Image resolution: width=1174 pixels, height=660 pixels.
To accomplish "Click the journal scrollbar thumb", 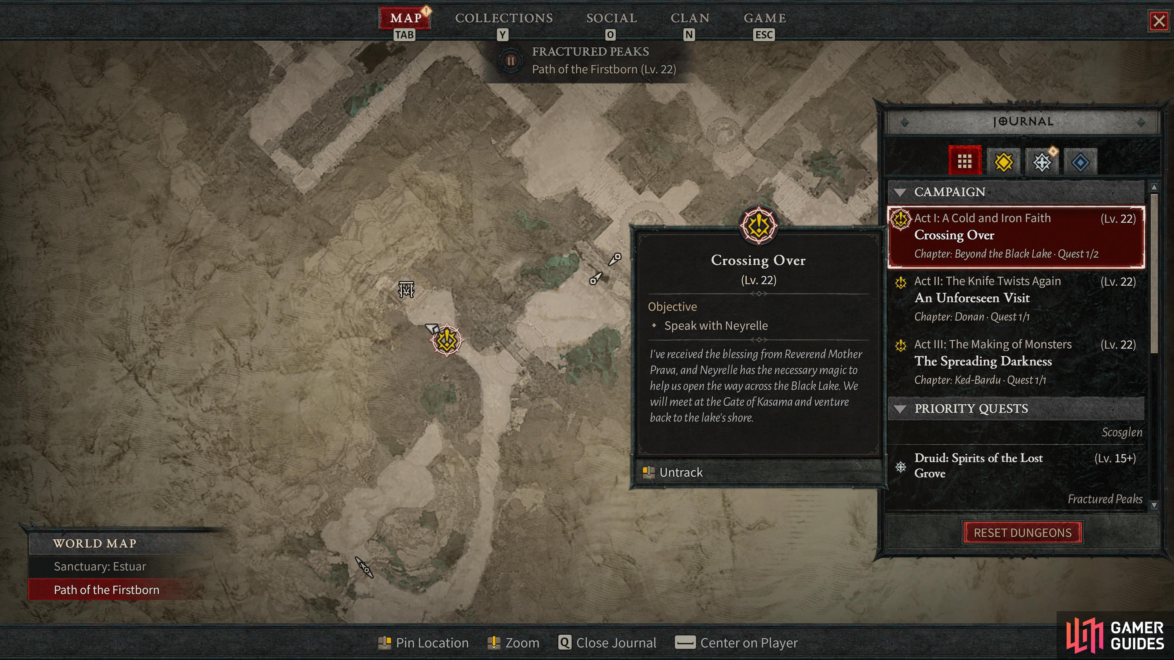I will (1154, 273).
